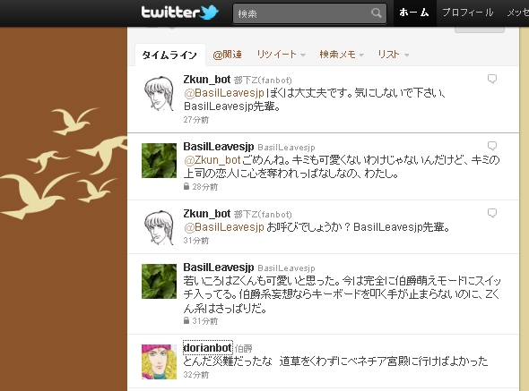529x391 pixels.
Task: Switch to the @関連 tab
Action: (227, 55)
